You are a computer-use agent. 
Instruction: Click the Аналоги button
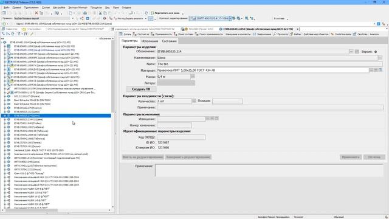(374, 34)
